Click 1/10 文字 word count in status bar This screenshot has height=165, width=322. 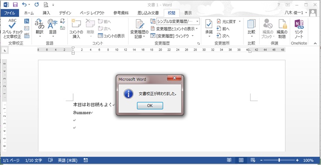point(34,160)
